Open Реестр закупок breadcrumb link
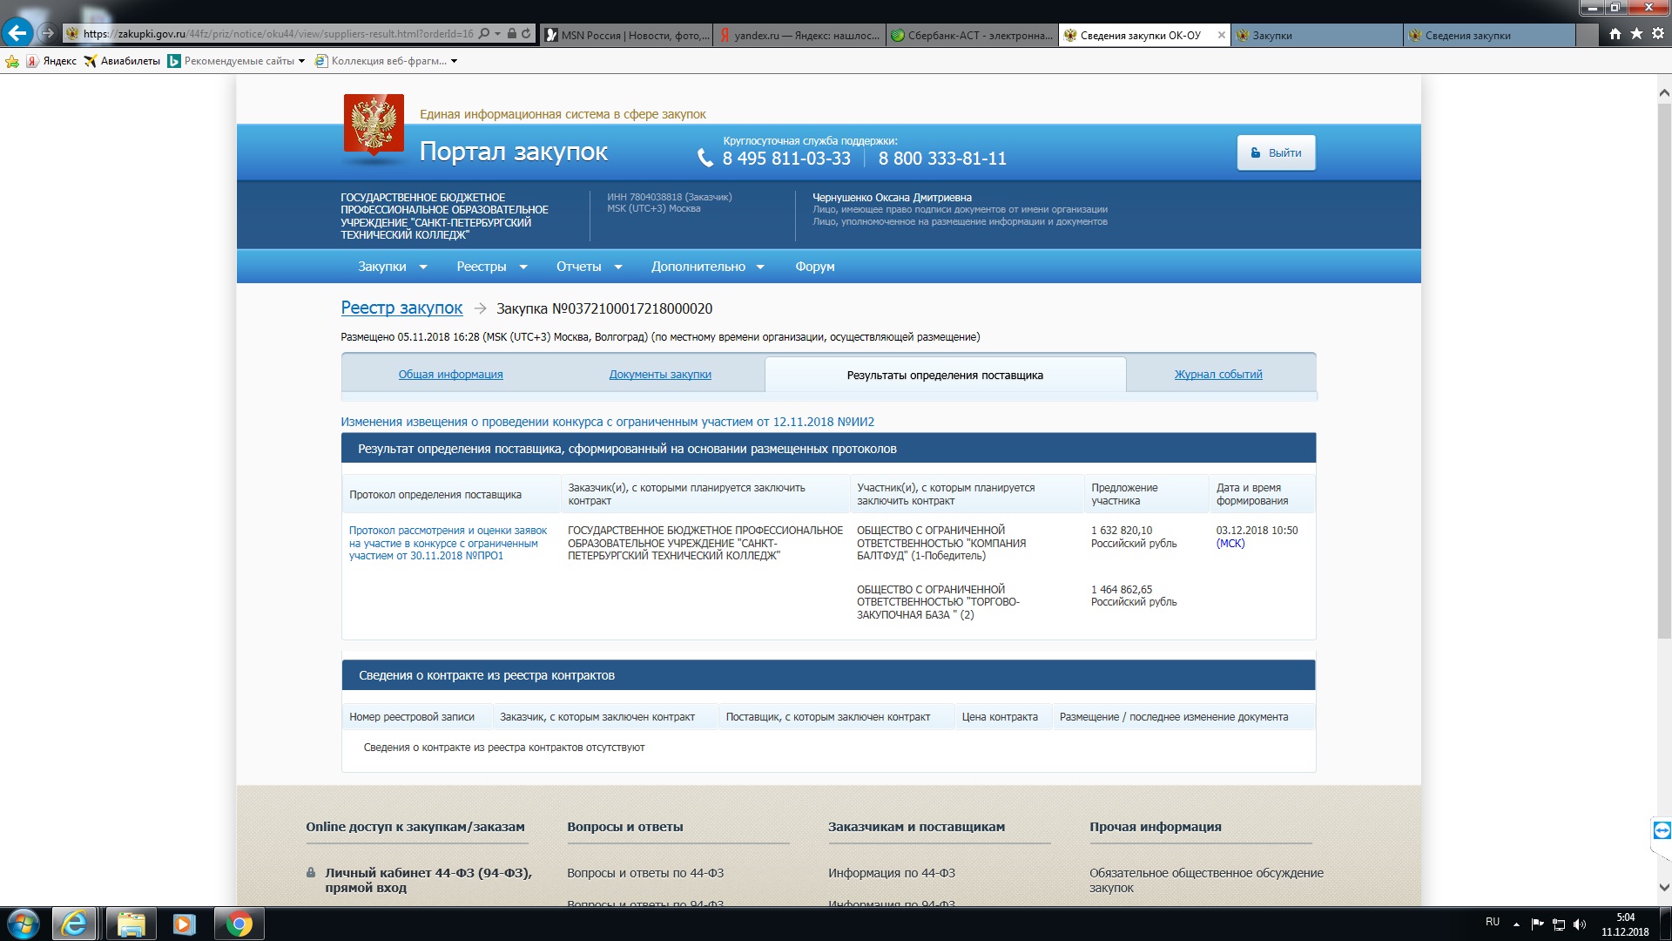The width and height of the screenshot is (1672, 941). [401, 308]
